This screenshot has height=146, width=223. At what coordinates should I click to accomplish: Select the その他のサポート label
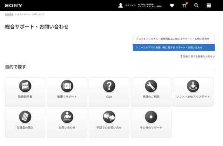(x=151, y=128)
